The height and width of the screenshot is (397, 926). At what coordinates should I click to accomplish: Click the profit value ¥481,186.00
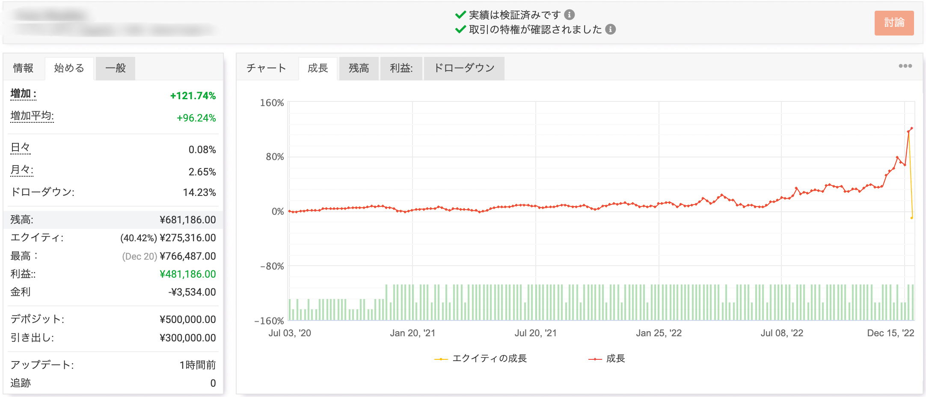coord(188,274)
